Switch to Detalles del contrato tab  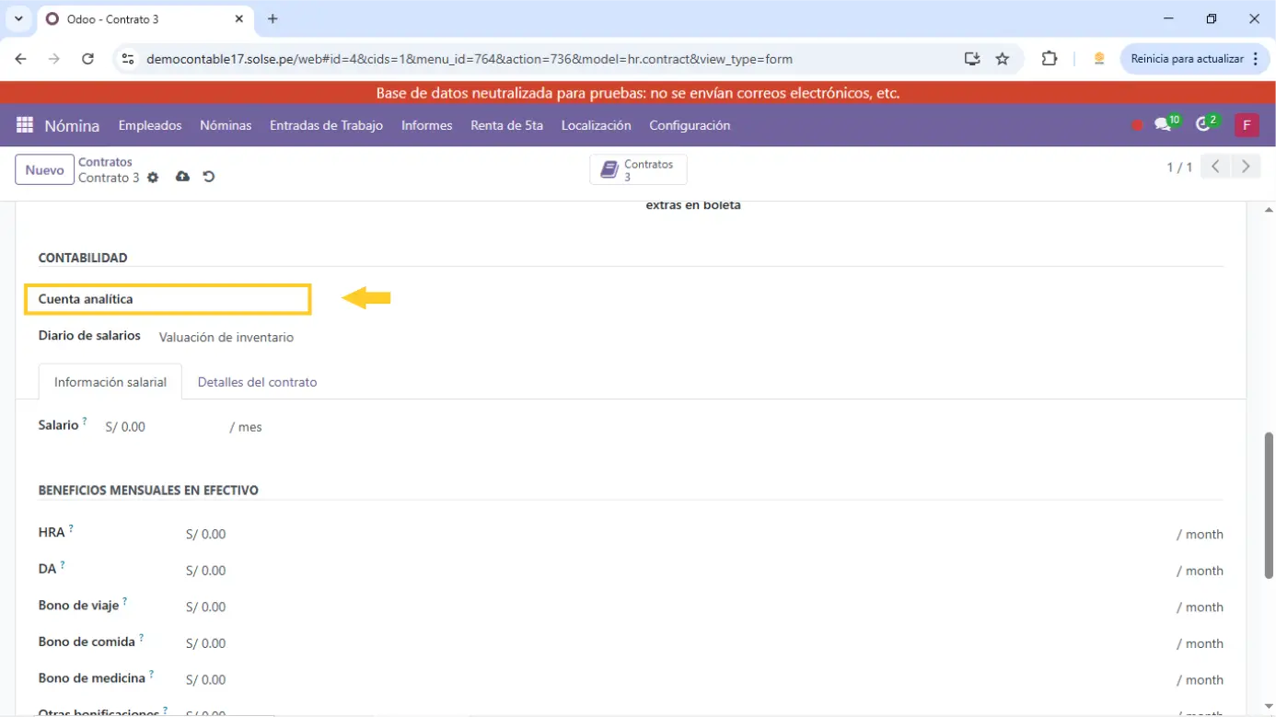(x=257, y=382)
